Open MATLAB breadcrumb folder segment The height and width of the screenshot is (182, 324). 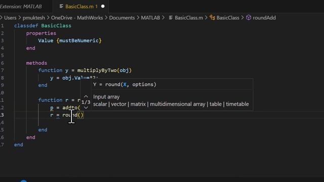click(x=150, y=18)
